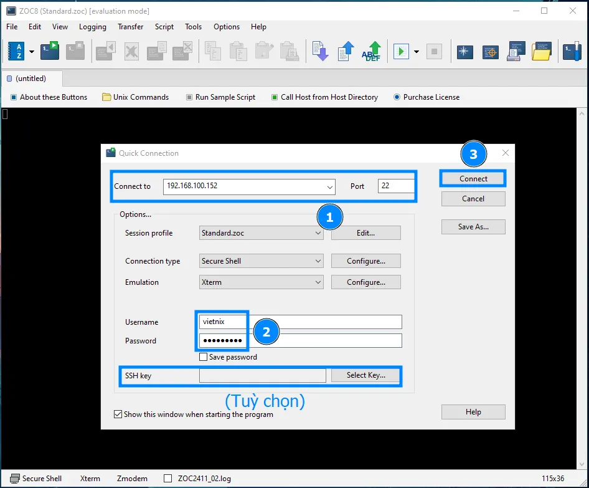Toggle the ZOC2411_02.log logging checkbox

(x=168, y=478)
